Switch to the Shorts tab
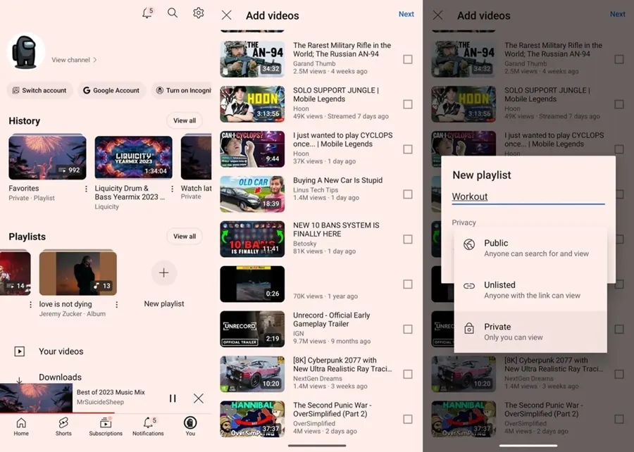Image resolution: width=634 pixels, height=452 pixels. pyautogui.click(x=63, y=427)
